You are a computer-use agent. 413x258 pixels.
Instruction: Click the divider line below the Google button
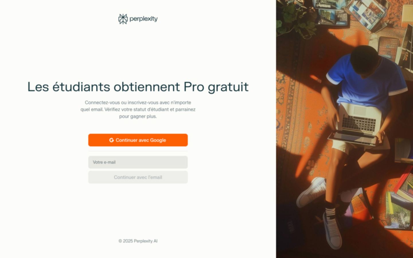point(138,151)
